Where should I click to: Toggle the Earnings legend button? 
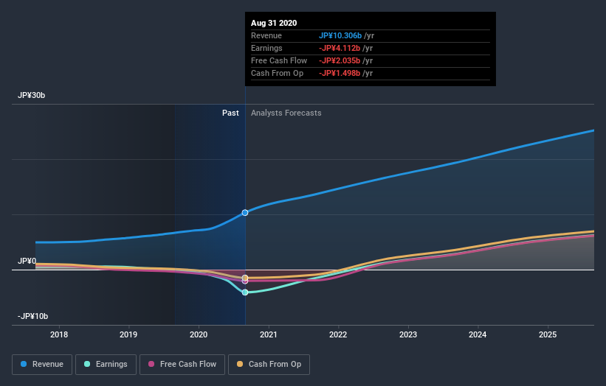(106, 365)
